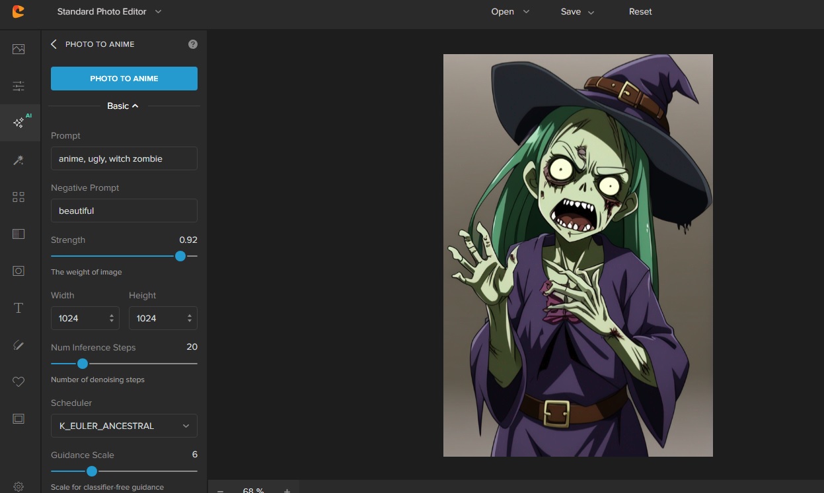Image resolution: width=824 pixels, height=493 pixels.
Task: Collapse the Basic settings section
Action: pos(123,106)
